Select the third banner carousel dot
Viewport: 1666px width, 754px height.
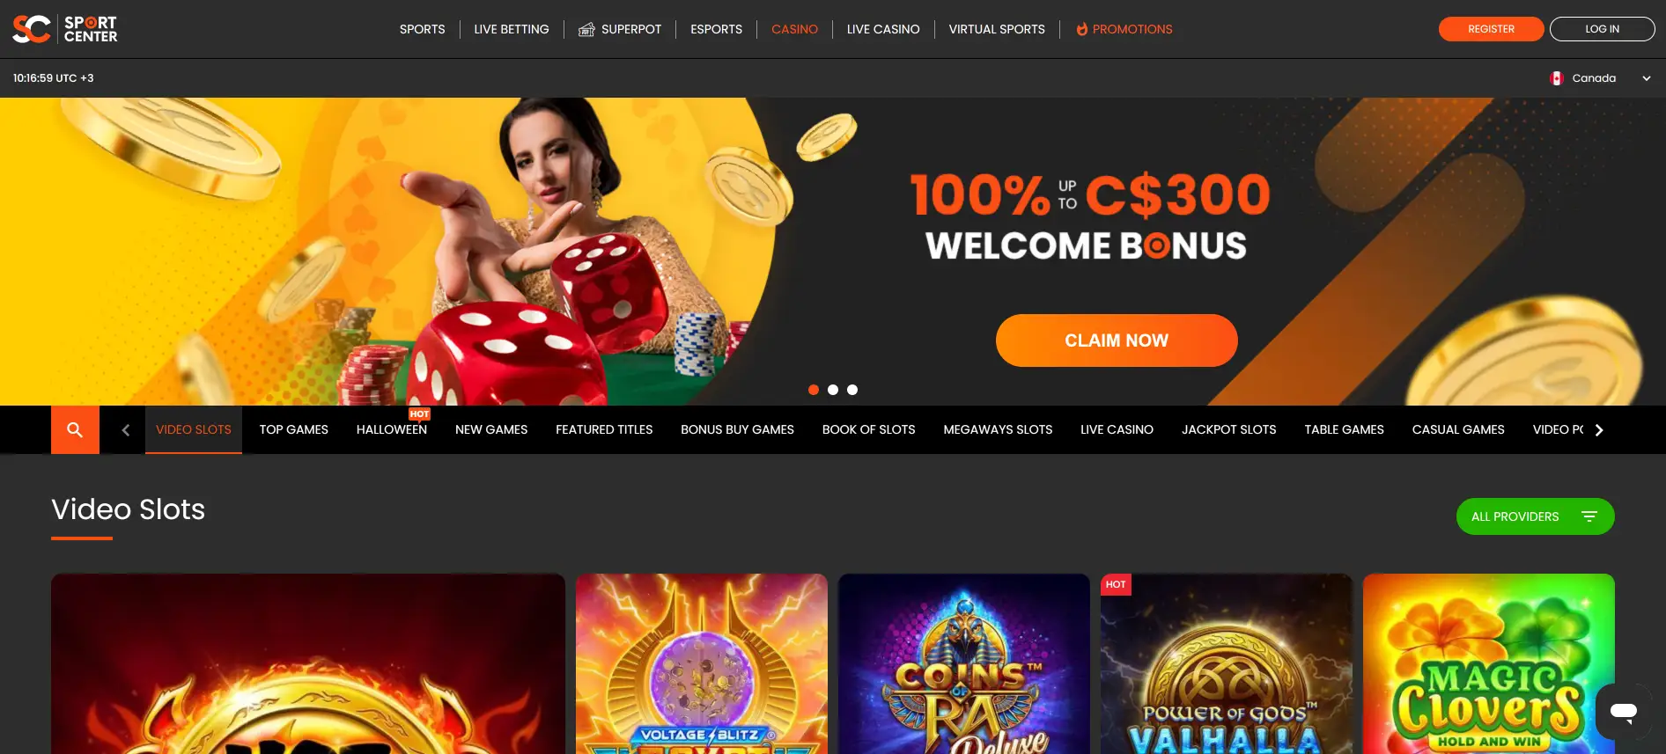[x=852, y=390]
